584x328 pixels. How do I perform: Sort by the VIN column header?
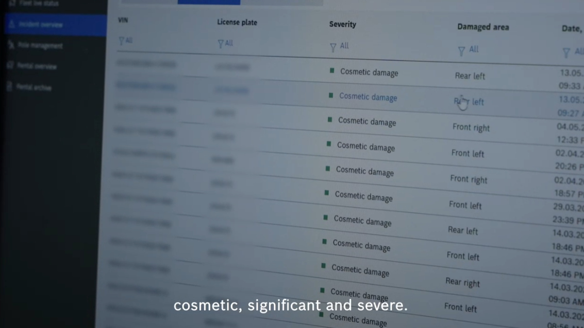tap(123, 20)
